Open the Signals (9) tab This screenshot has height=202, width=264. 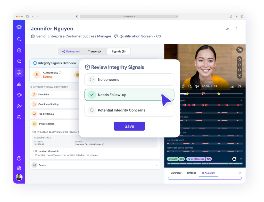[119, 52]
